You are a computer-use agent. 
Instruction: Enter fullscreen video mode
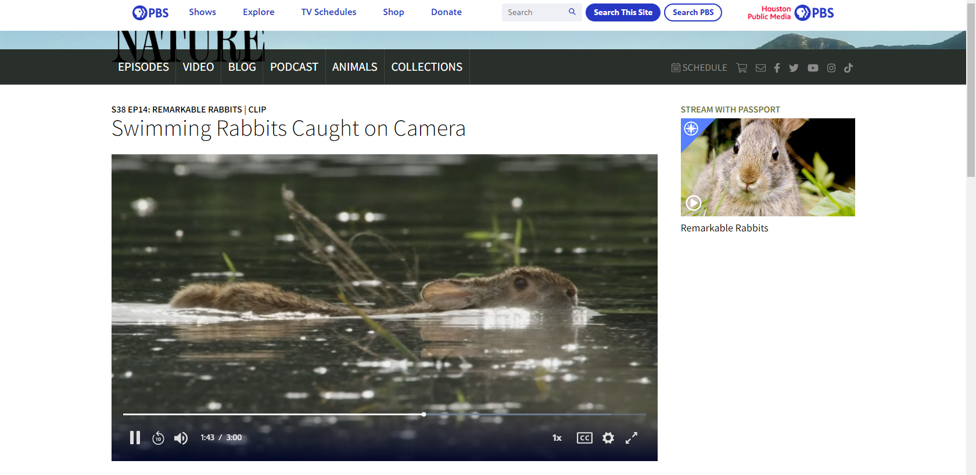(631, 438)
